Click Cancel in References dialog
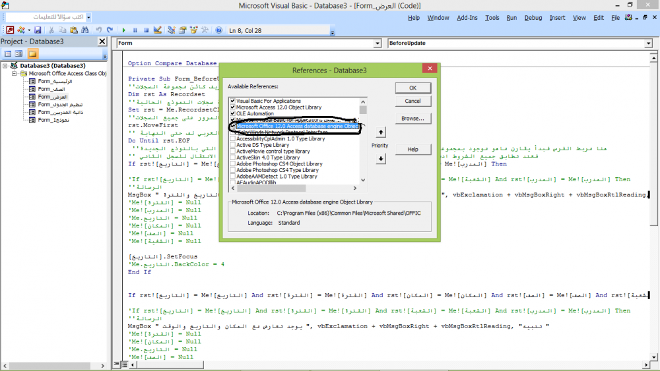The height and width of the screenshot is (371, 660). [x=413, y=101]
